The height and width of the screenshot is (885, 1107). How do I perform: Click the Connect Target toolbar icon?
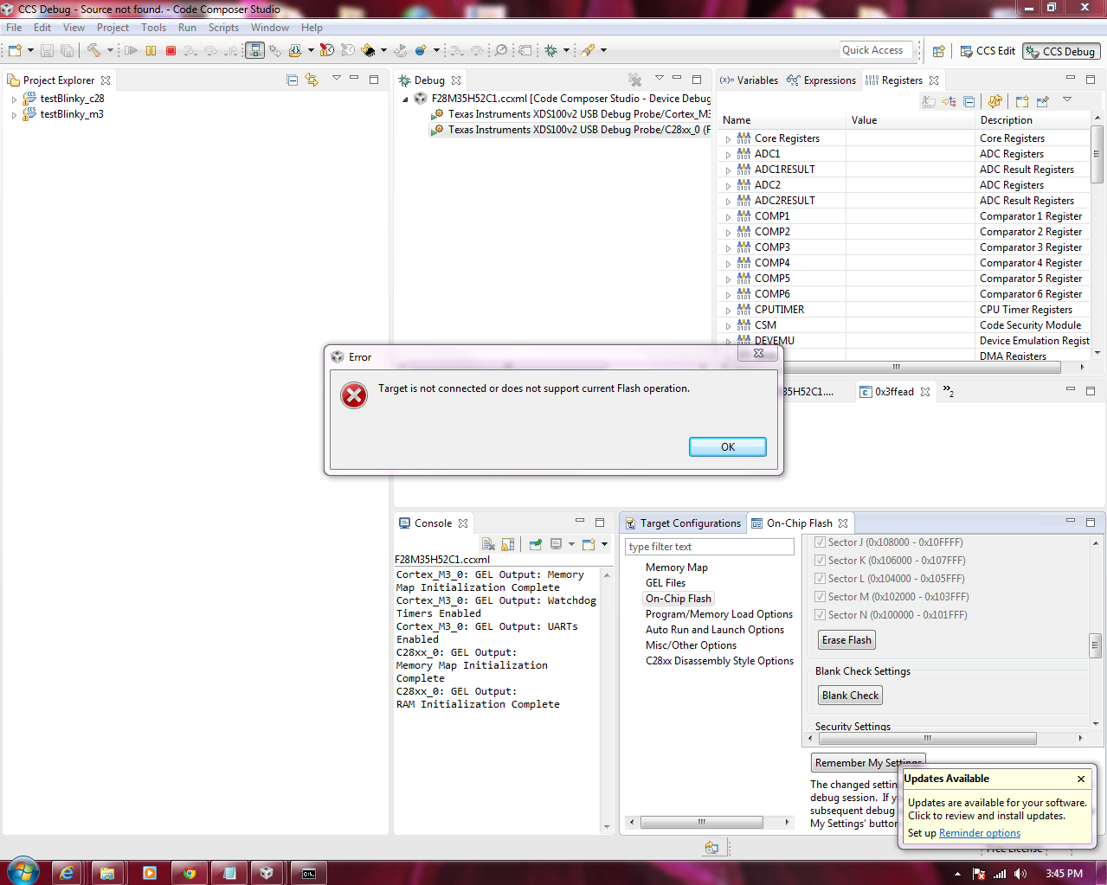point(254,50)
